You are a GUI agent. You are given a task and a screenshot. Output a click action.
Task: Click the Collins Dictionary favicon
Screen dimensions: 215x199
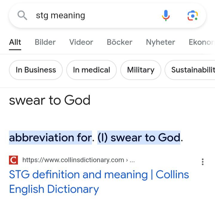[x=13, y=160]
